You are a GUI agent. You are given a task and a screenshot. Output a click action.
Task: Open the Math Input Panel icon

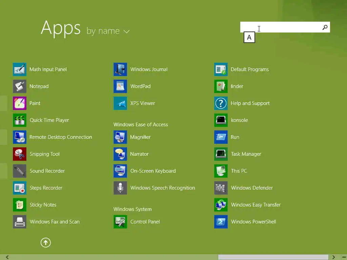19,69
